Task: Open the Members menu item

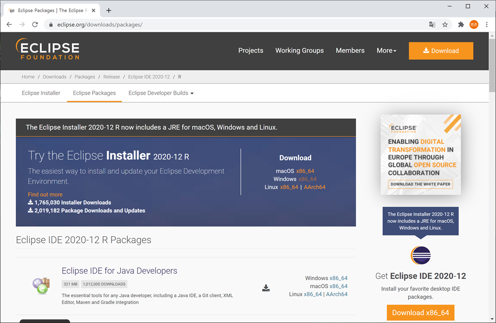Action: [350, 50]
